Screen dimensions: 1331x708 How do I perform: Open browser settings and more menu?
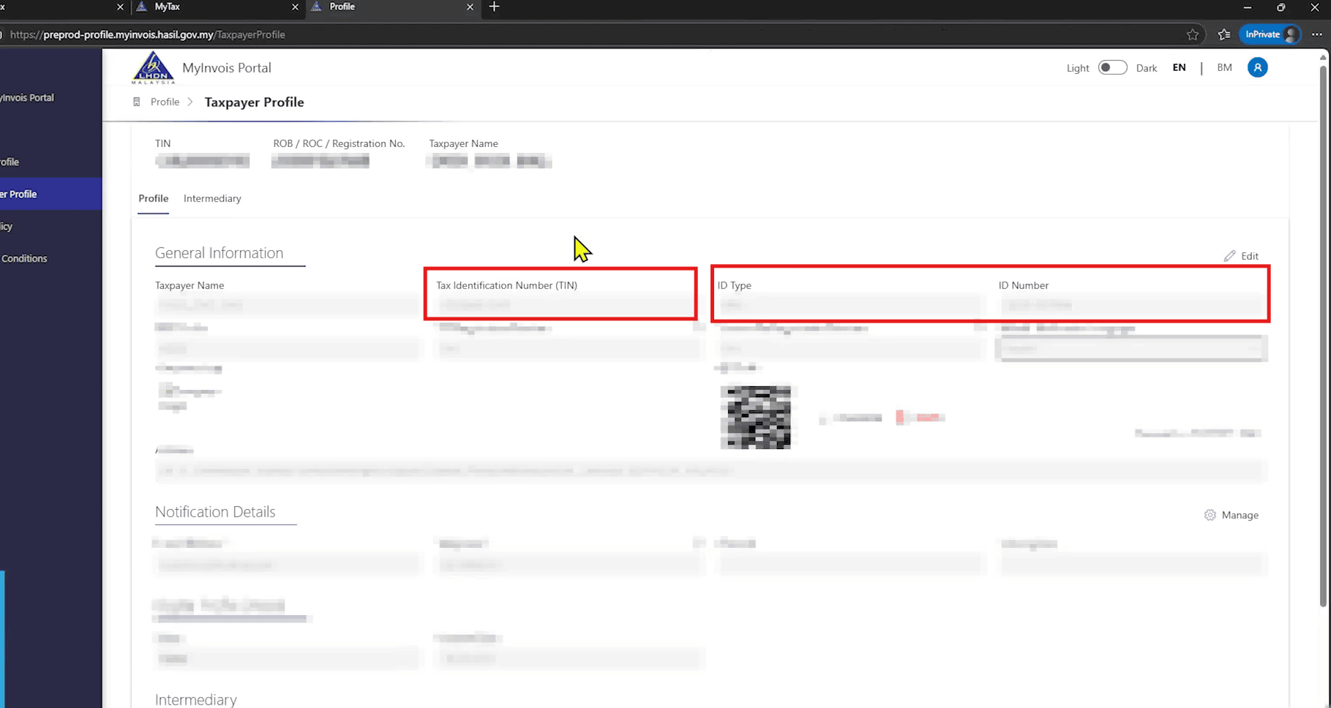coord(1317,34)
